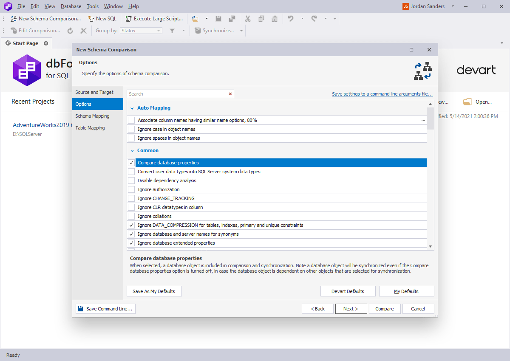510x361 pixels.
Task: Clear the options Search field
Action: 230,94
